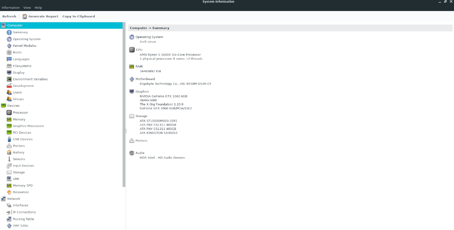The image size is (454, 230).
Task: Click the Languages flag icon
Action: [x=9, y=59]
